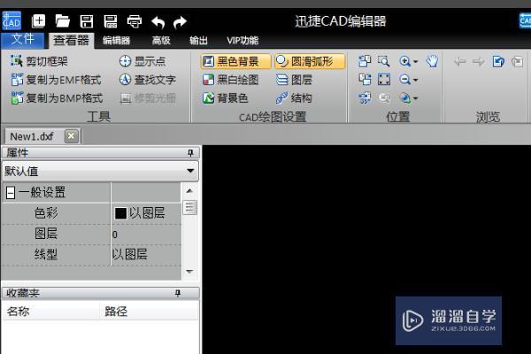Click the top-left icon in the 位置 group
The width and height of the screenshot is (531, 354).
[x=365, y=61]
